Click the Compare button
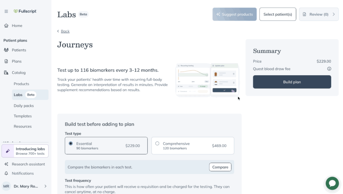The height and width of the screenshot is (194, 343). [220, 167]
